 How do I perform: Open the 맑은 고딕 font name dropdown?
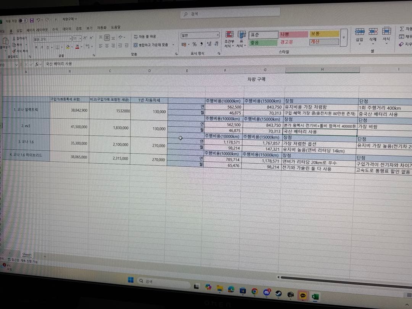pyautogui.click(x=71, y=39)
